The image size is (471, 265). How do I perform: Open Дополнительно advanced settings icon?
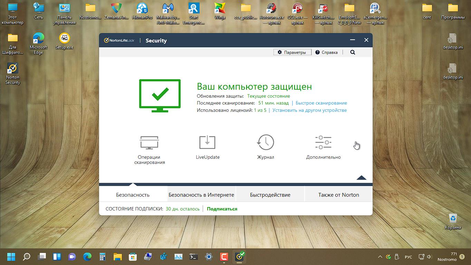(x=323, y=147)
